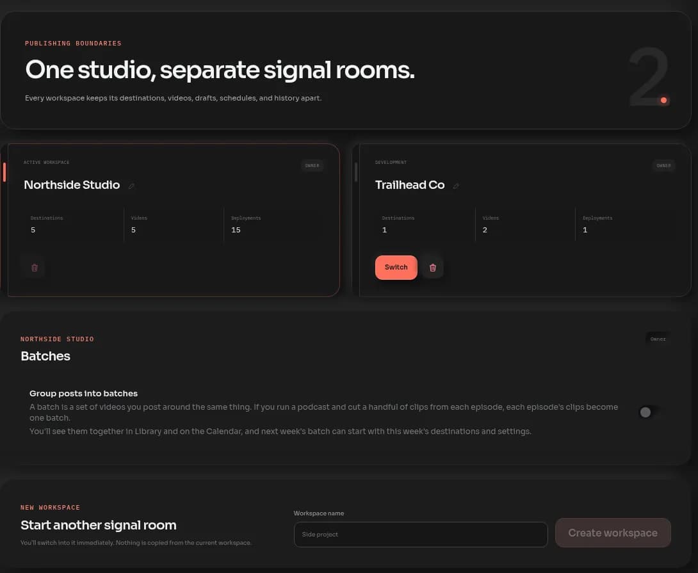Click the PUBLISHING BOUNDARIES label
698x573 pixels.
73,43
